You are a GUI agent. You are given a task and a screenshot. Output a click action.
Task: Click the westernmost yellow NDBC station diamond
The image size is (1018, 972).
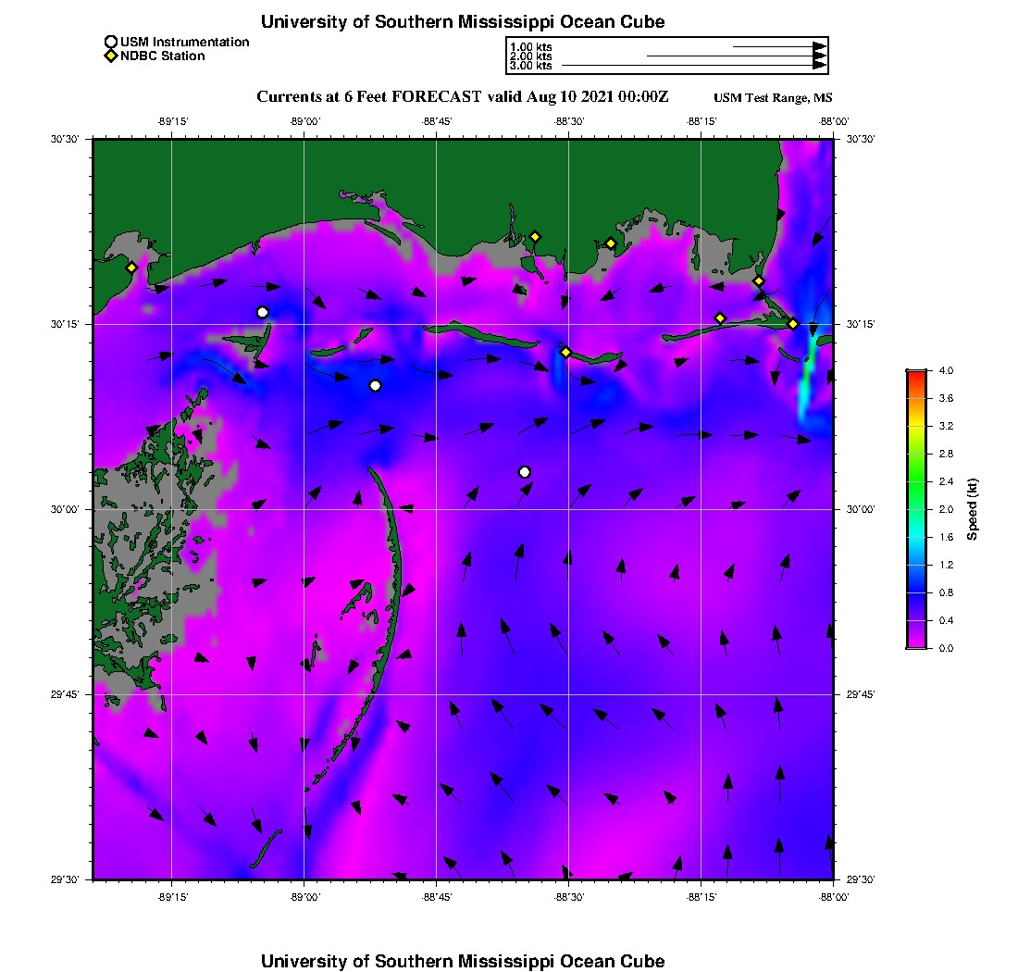[x=132, y=268]
